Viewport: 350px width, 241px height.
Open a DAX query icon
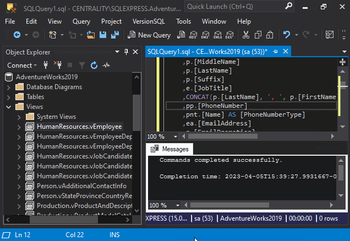(x=229, y=35)
